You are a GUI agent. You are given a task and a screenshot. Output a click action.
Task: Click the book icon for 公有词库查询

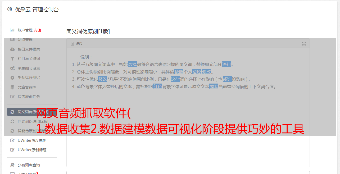click(12, 165)
